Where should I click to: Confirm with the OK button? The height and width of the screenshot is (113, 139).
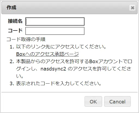coord(93,102)
